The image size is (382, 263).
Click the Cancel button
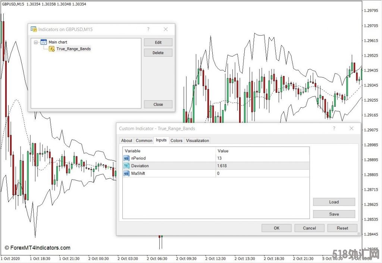pos(309,228)
